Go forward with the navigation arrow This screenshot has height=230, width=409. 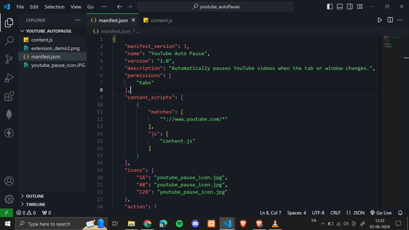(x=130, y=6)
